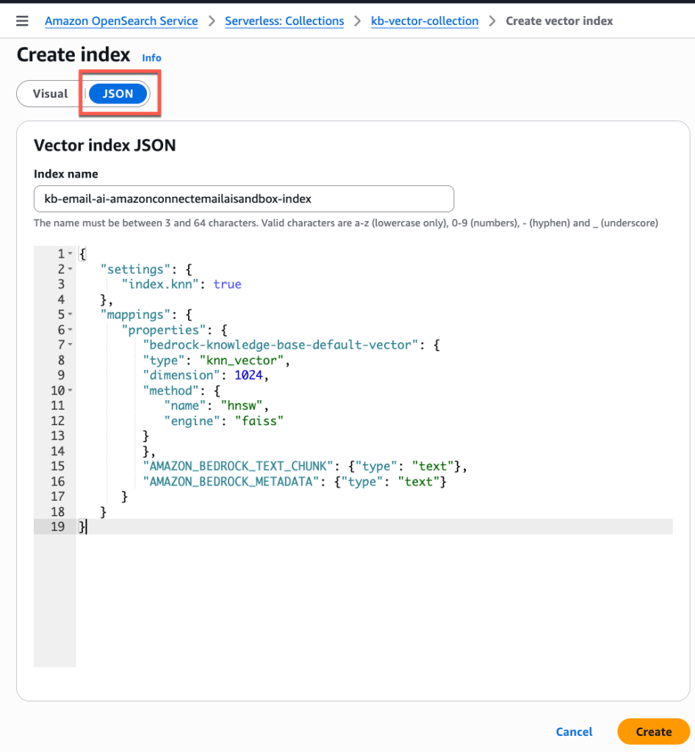Image resolution: width=695 pixels, height=752 pixels.
Task: Click the index.knn true value
Action: pos(227,284)
